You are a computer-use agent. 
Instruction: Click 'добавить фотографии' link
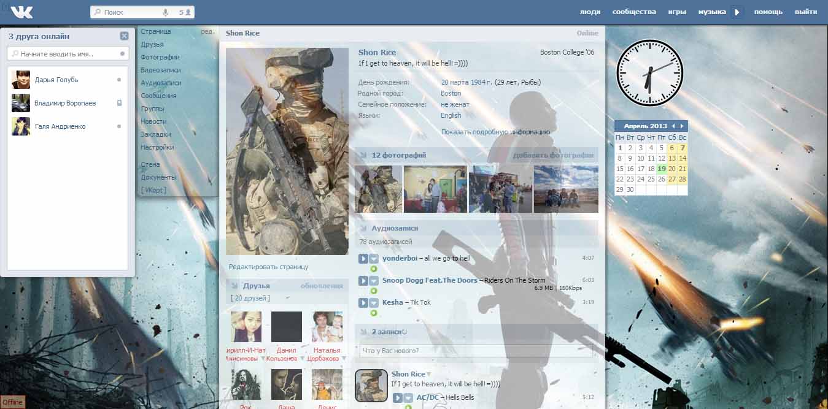click(x=554, y=155)
